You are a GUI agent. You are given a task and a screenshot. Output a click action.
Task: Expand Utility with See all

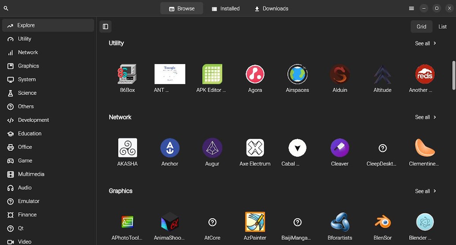click(x=426, y=43)
